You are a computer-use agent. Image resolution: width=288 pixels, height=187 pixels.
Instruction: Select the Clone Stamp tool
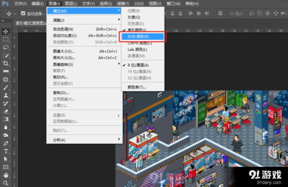(6, 96)
